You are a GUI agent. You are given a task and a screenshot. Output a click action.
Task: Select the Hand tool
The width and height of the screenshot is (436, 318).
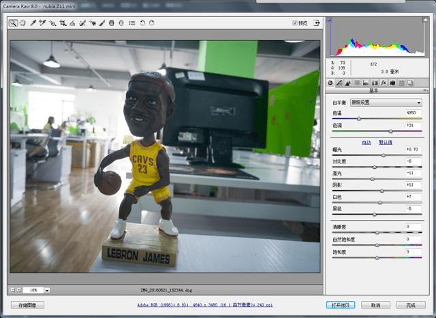22,23
